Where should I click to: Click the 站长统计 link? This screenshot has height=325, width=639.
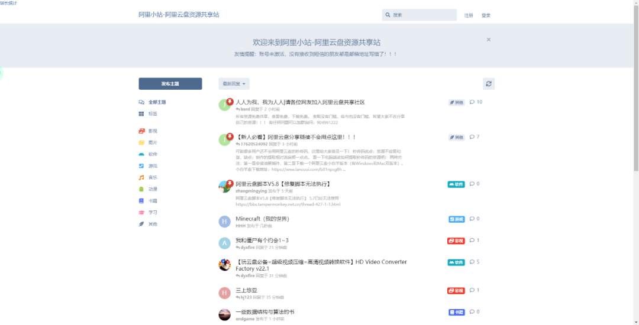pyautogui.click(x=8, y=3)
